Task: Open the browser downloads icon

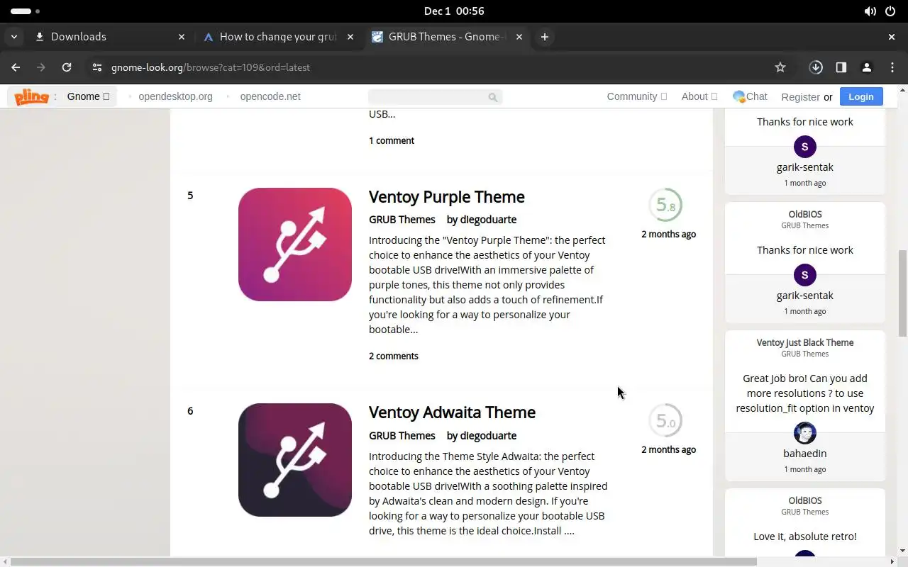Action: (816, 67)
